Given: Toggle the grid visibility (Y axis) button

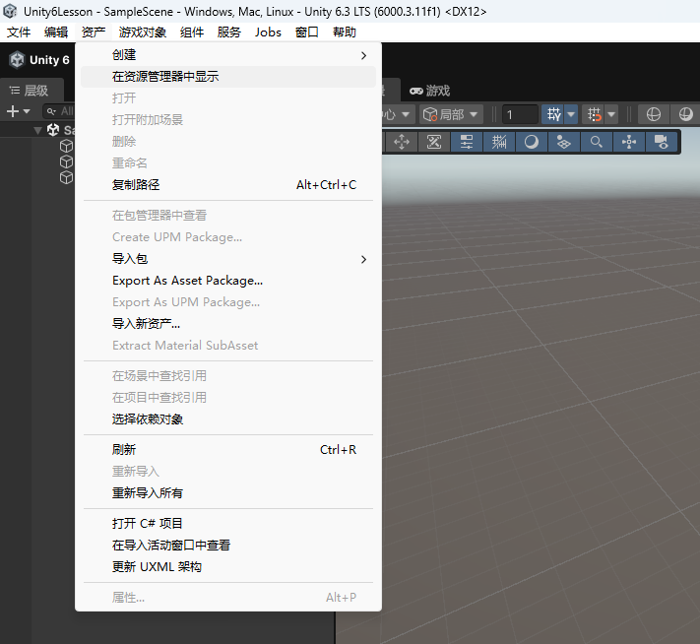Looking at the screenshot, I should coord(553,114).
